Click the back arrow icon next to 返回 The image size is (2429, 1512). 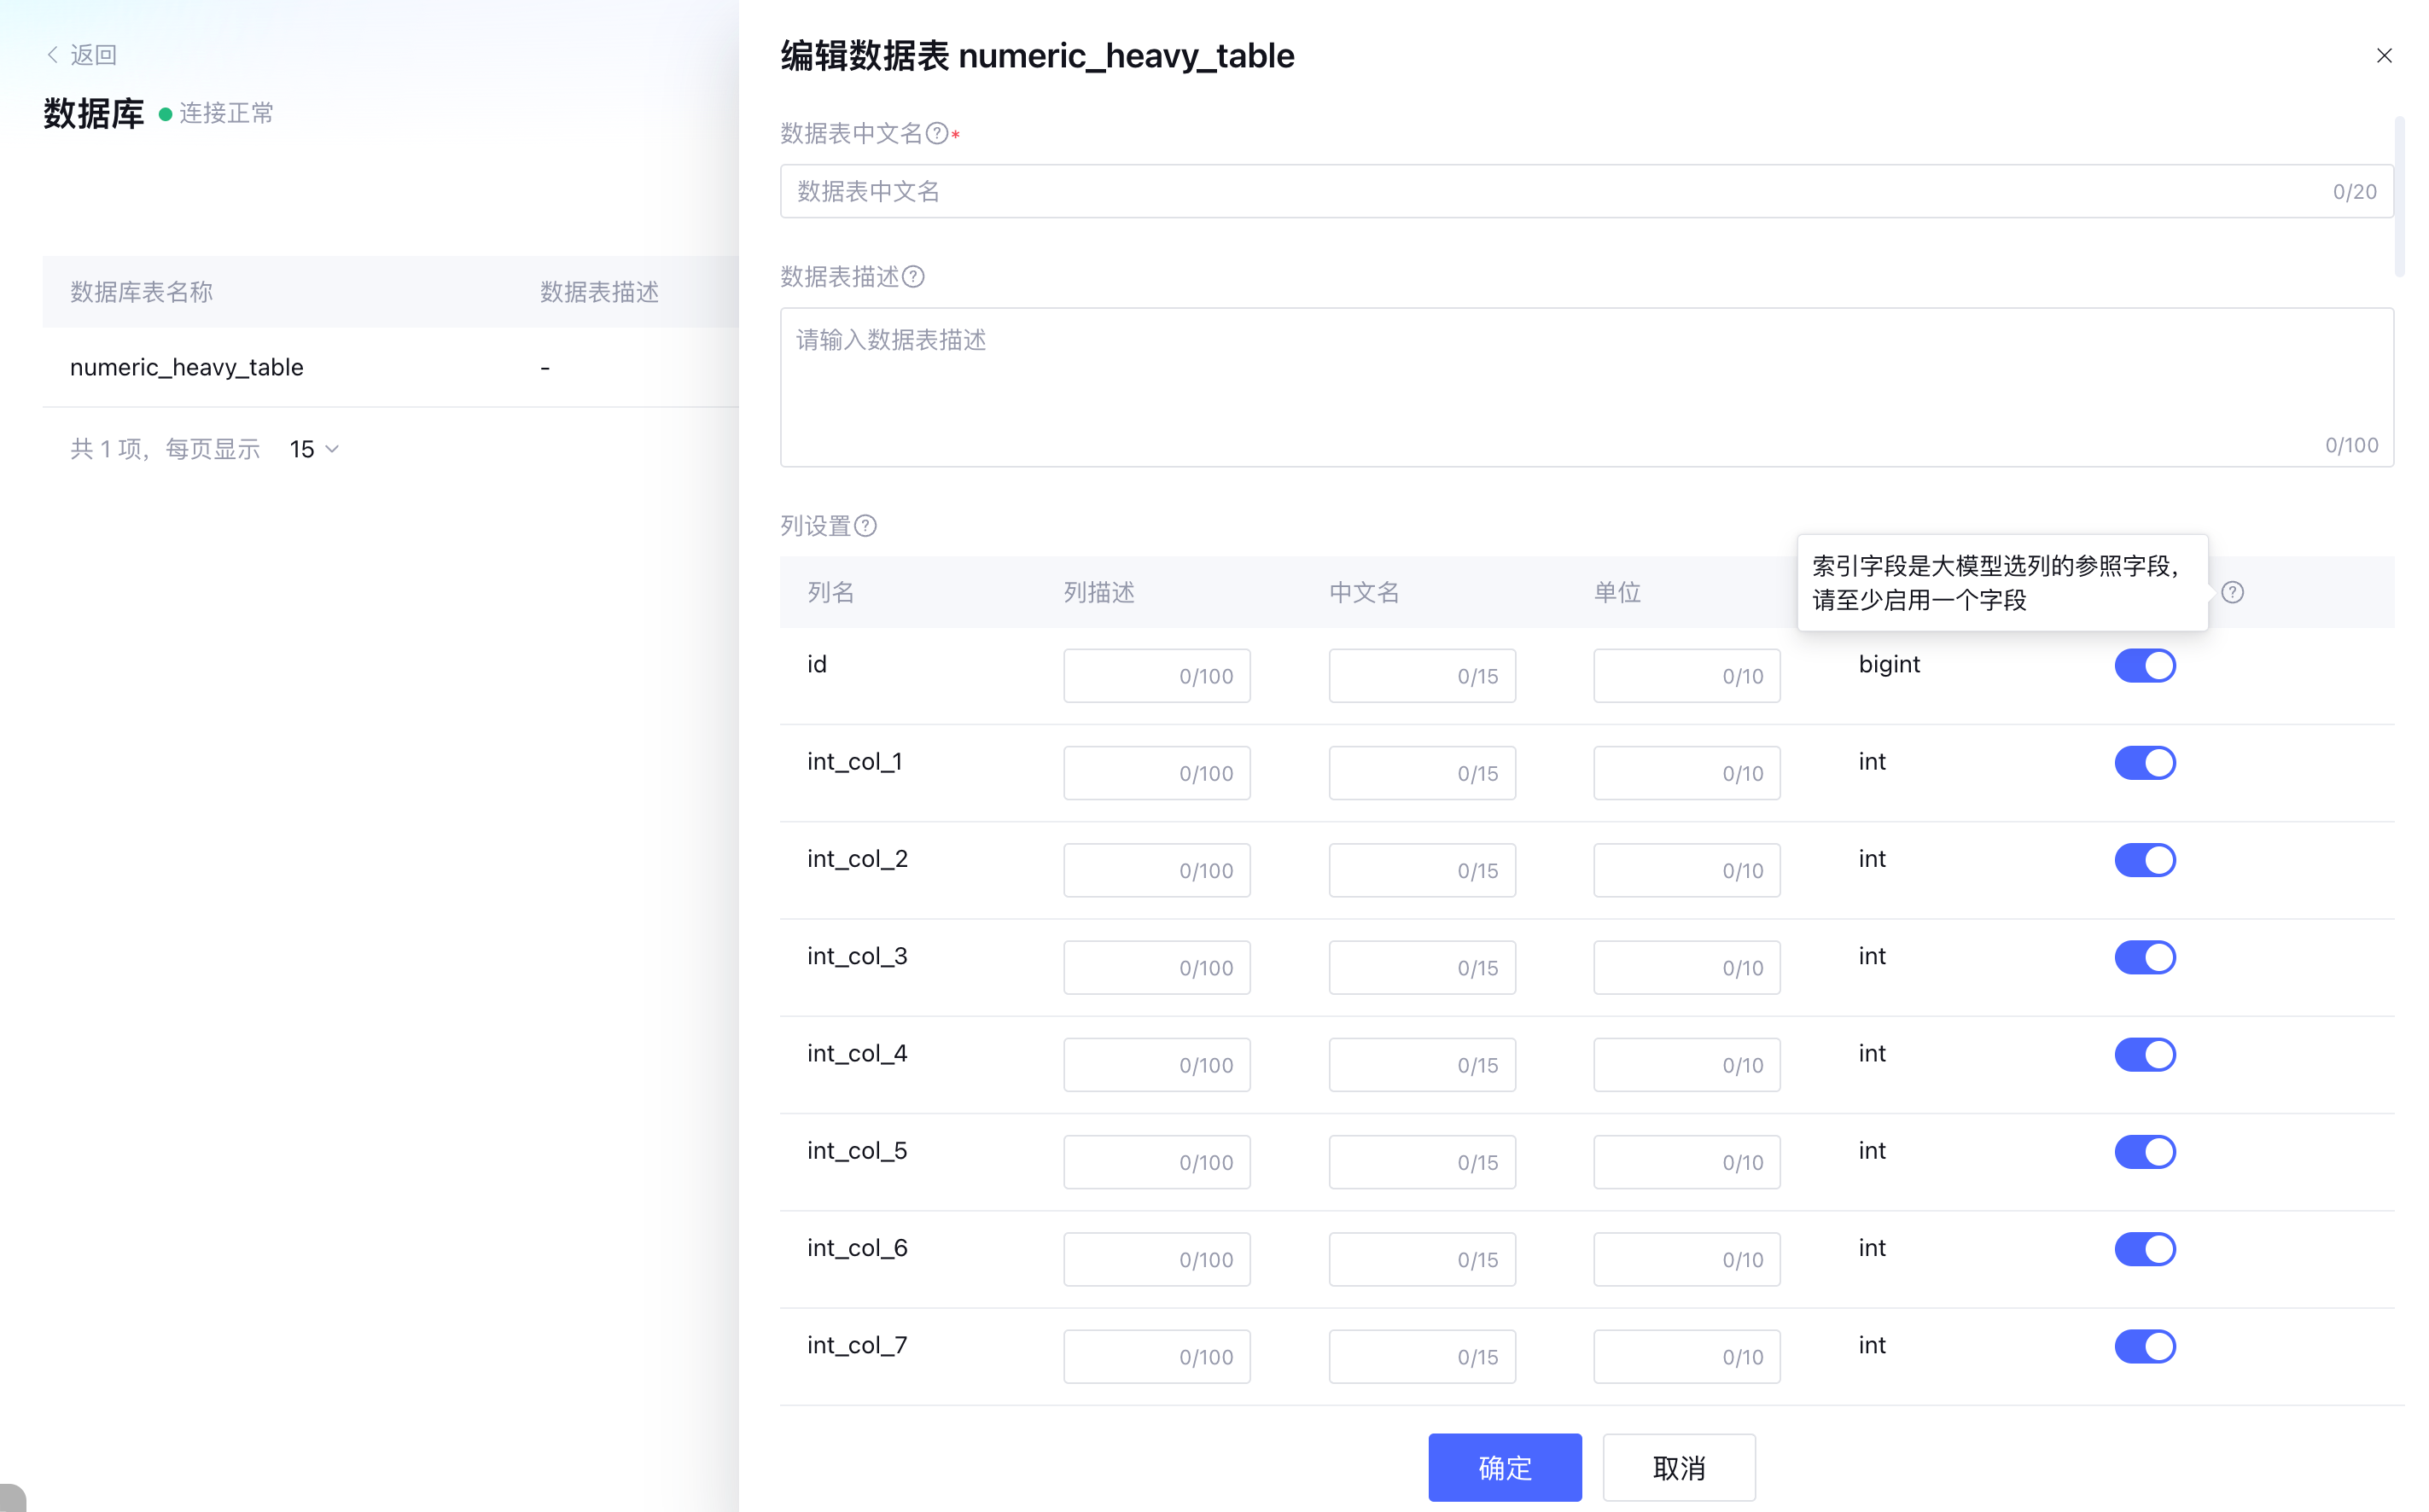pos(52,54)
